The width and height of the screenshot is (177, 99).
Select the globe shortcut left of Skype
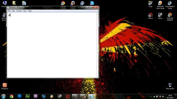pos(82,3)
